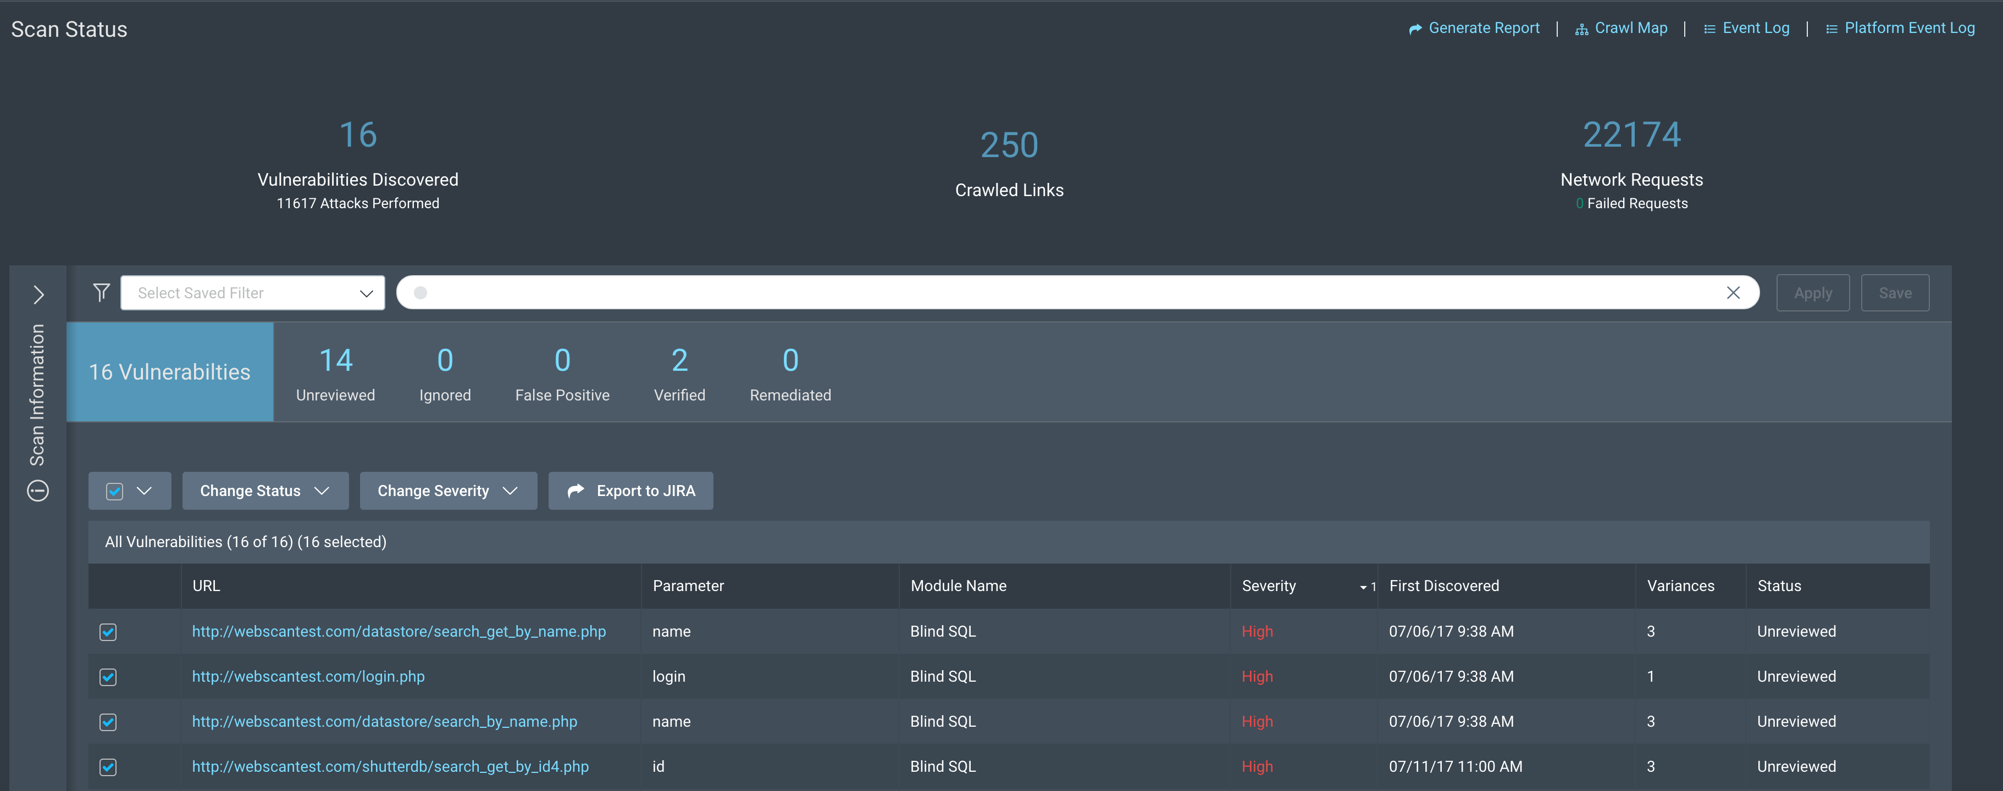Open the Select Saved Filter dropdown
The height and width of the screenshot is (791, 2003).
click(253, 293)
